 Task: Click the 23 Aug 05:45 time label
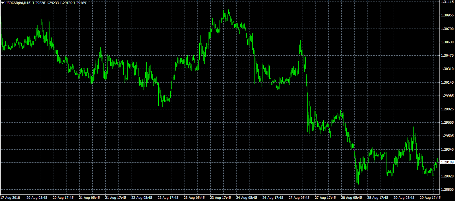(x=194, y=198)
